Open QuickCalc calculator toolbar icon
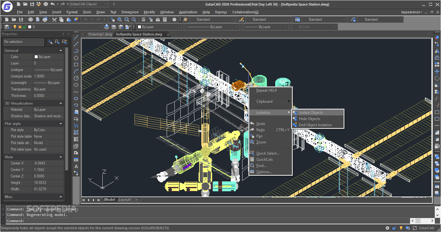The width and height of the screenshot is (441, 232). [x=165, y=19]
